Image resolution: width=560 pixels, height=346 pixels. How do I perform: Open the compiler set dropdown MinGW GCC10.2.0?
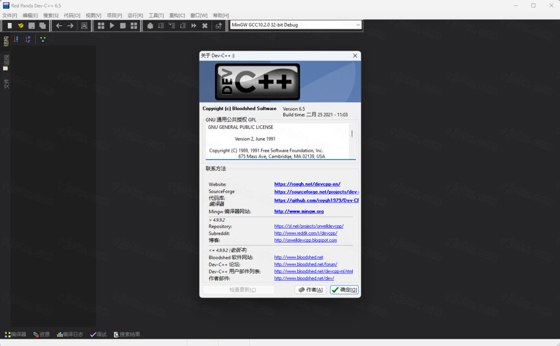(x=295, y=25)
